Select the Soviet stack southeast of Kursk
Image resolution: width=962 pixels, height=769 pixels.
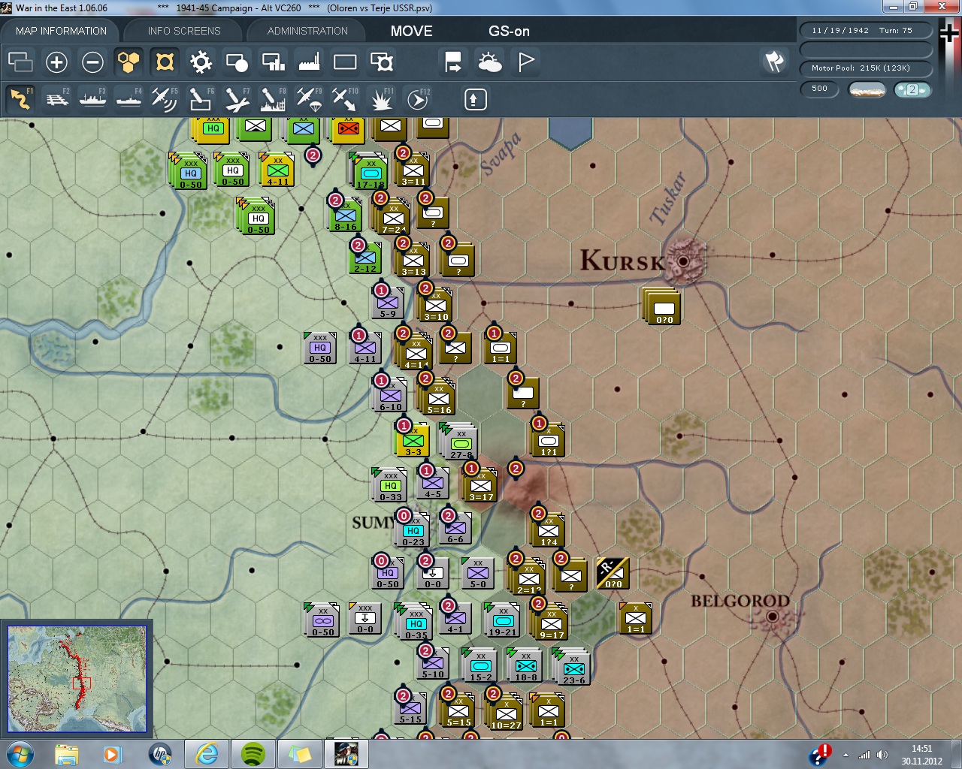663,306
